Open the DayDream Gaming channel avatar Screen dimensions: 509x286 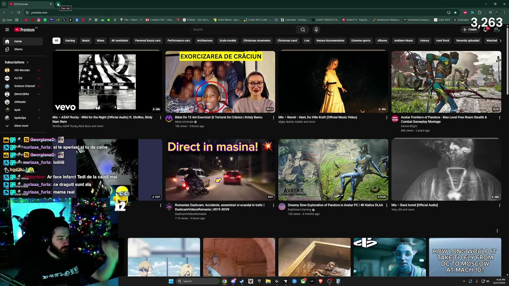(282, 206)
